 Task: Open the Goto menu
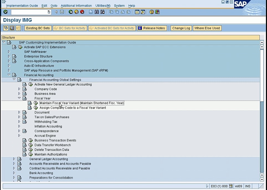54,6
